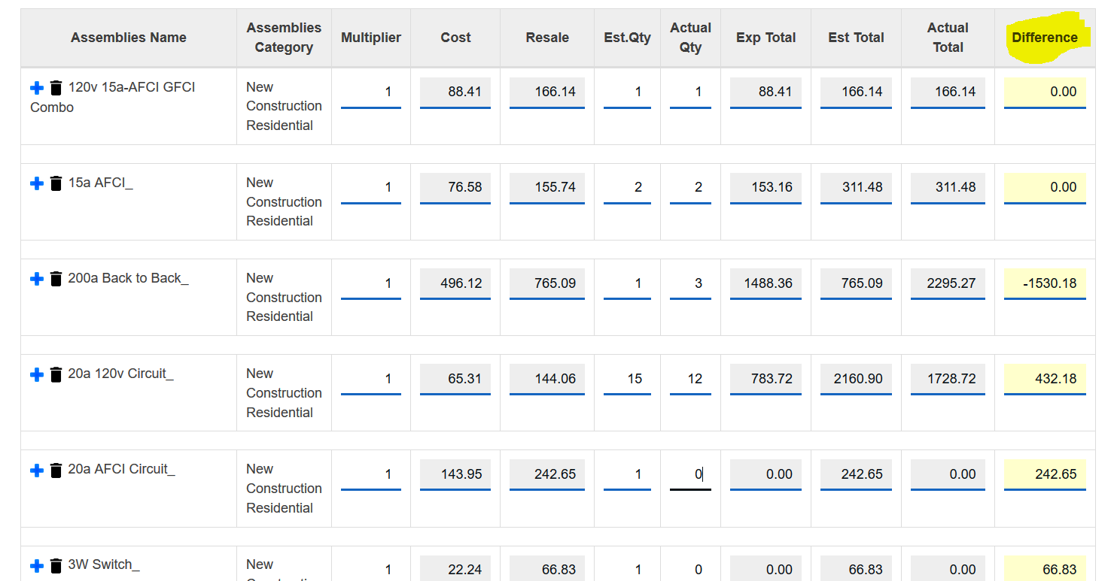Screen dimensions: 1114x581
Task: Click Difference field showing -1530.18
Action: coord(1045,283)
